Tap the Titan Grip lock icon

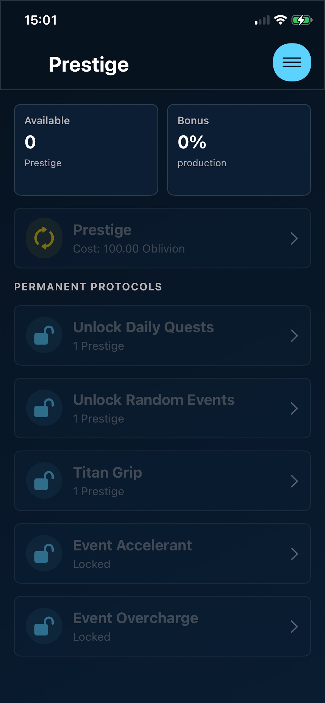[44, 481]
